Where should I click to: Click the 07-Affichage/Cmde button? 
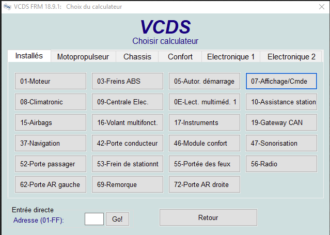tap(281, 81)
